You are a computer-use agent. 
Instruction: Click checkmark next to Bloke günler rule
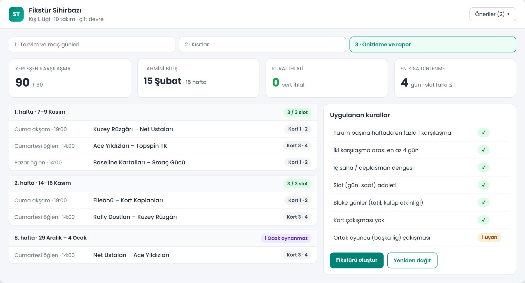point(484,203)
